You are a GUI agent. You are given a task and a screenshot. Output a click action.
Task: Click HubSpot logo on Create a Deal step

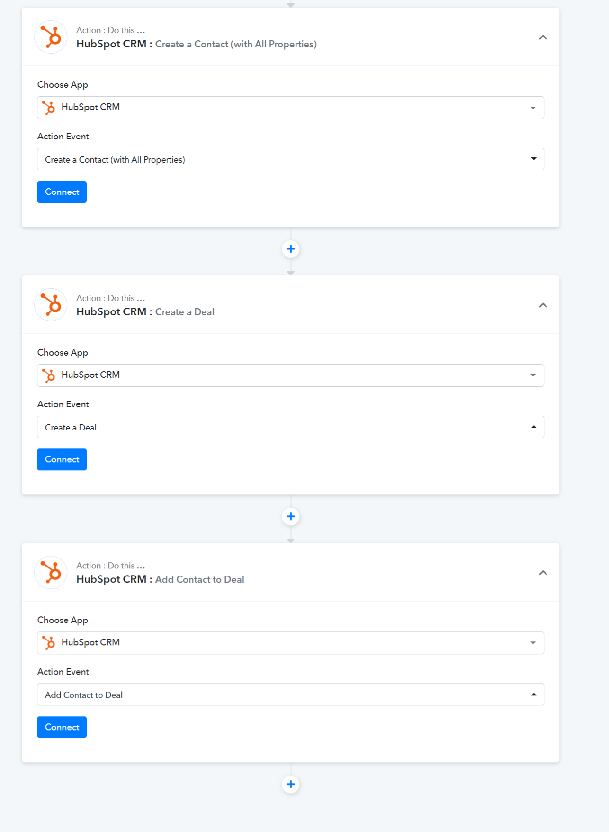click(51, 305)
